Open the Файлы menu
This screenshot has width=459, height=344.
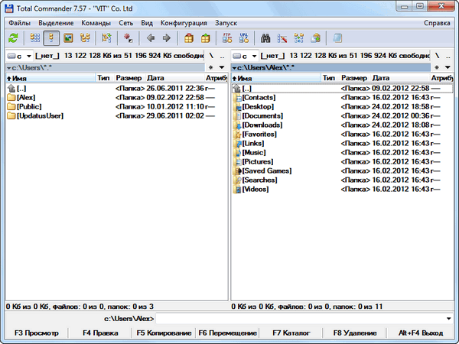[x=19, y=22]
